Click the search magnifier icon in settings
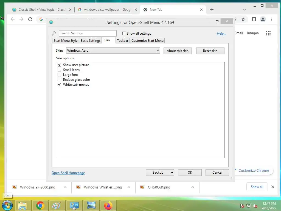281x211 pixels. [54, 33]
